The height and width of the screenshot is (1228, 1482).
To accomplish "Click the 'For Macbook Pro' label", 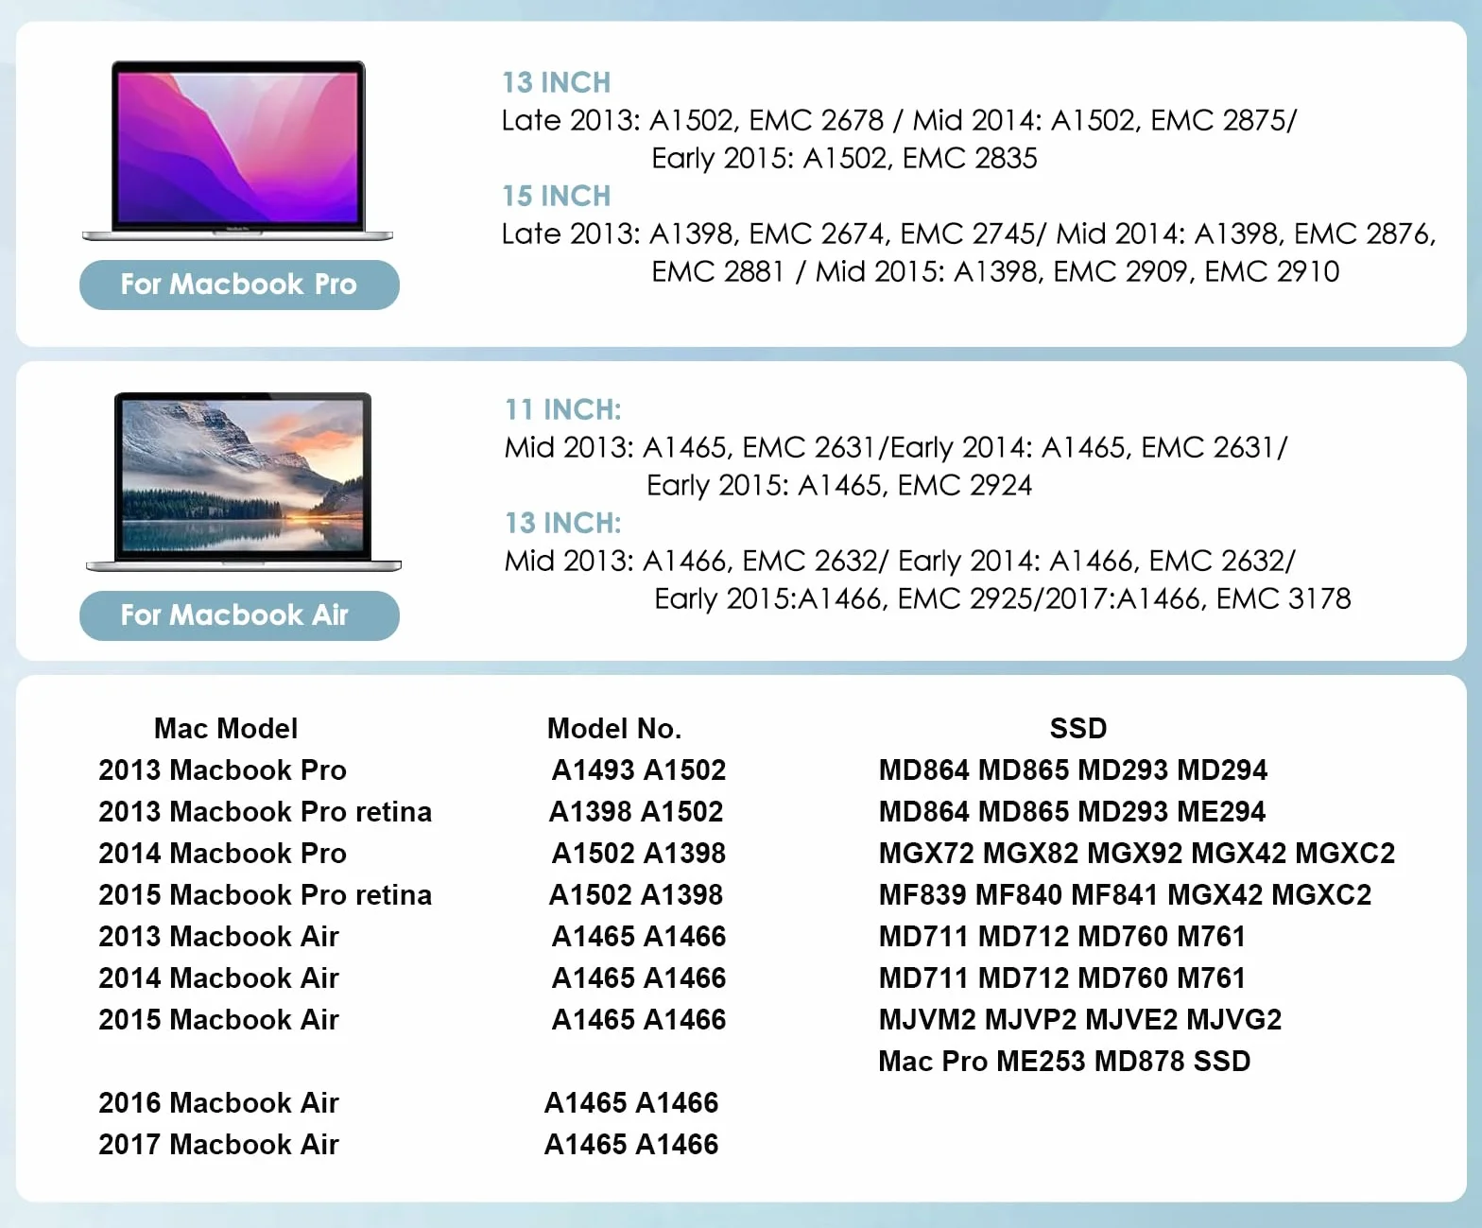I will [239, 285].
